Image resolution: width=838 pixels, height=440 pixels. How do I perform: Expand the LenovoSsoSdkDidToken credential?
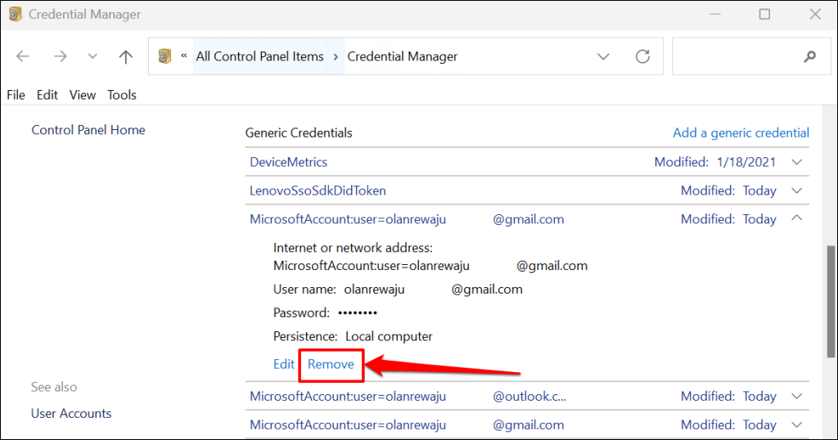coord(797,191)
